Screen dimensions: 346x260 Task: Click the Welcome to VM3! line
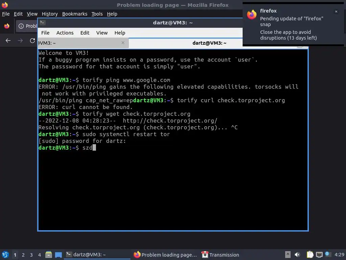[x=64, y=53]
